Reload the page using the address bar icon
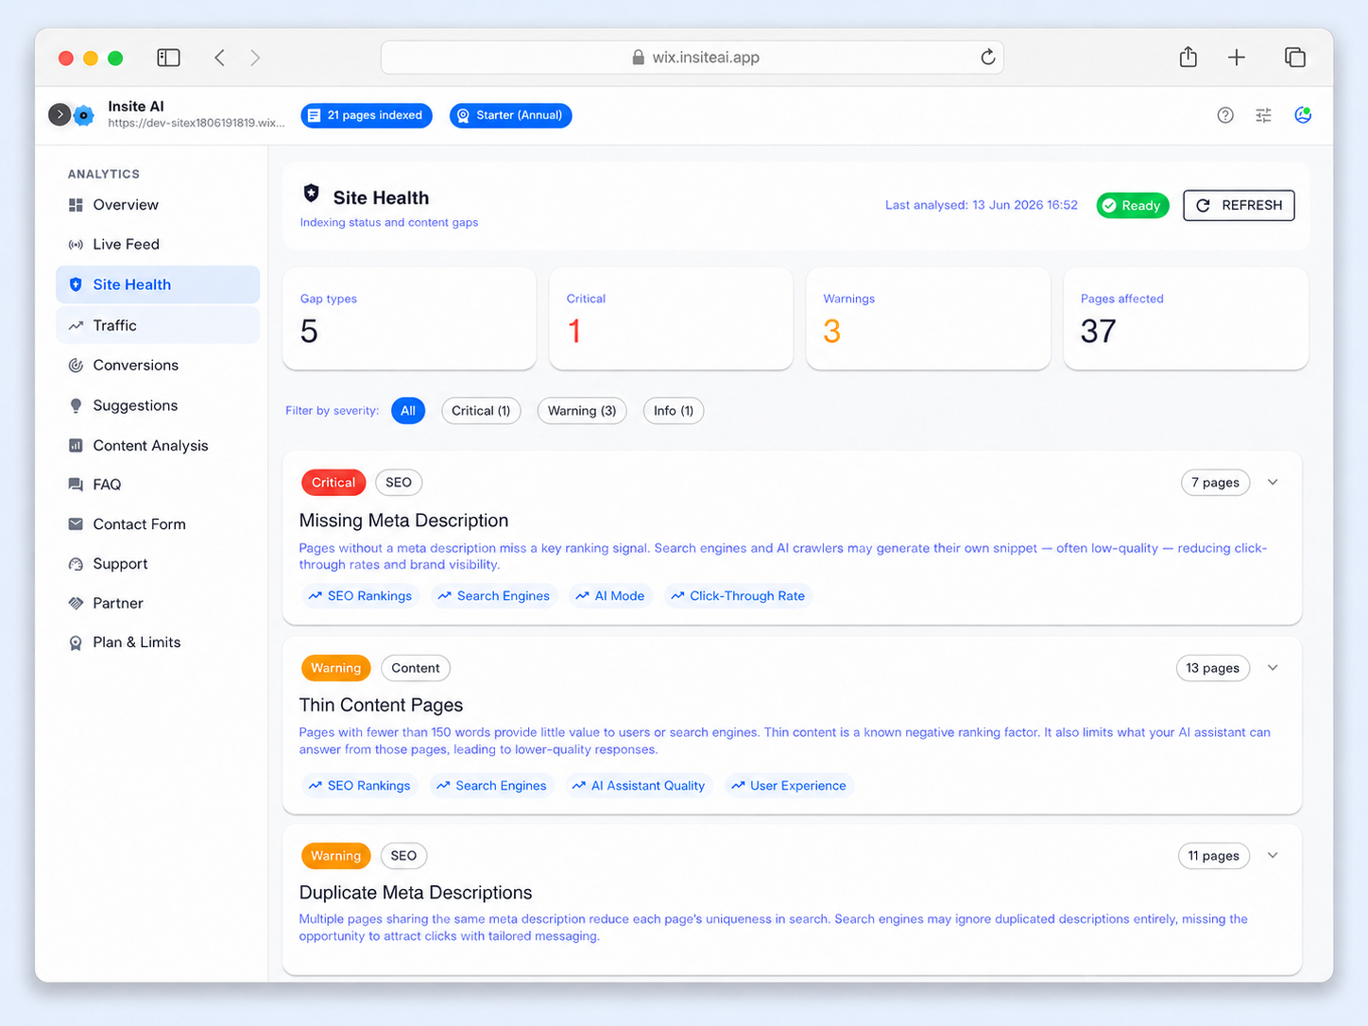This screenshot has height=1026, width=1368. pos(988,58)
